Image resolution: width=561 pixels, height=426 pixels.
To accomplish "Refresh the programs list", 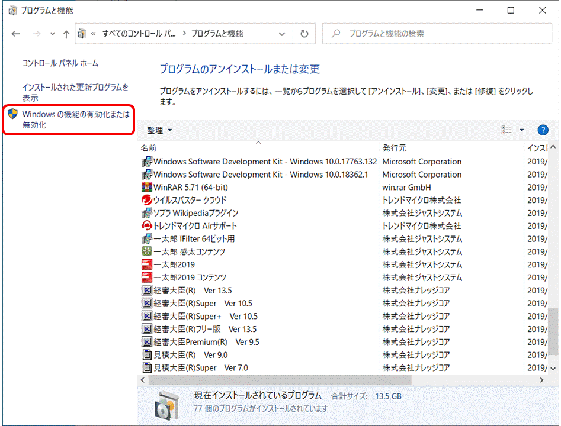I will tap(304, 34).
